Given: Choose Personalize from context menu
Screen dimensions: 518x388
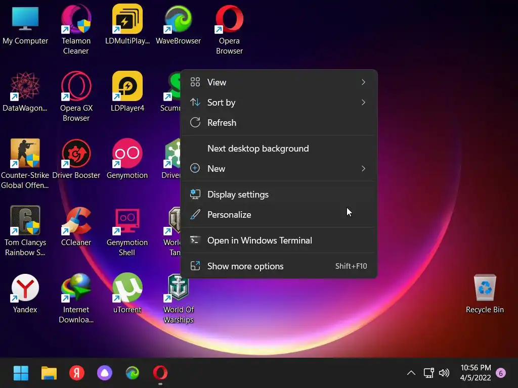Looking at the screenshot, I should 279,215.
